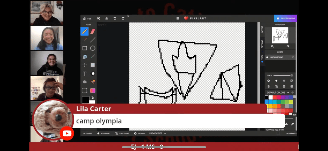This screenshot has height=151, width=328.
Task: Toggle the Lock Frames checkbox
Action: tap(278, 133)
